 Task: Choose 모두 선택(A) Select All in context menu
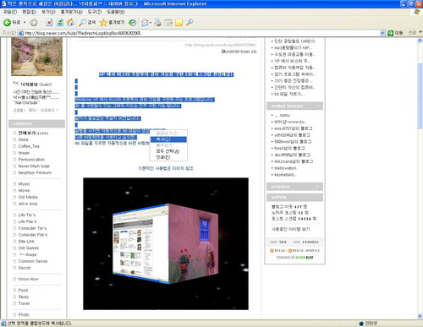(168, 151)
